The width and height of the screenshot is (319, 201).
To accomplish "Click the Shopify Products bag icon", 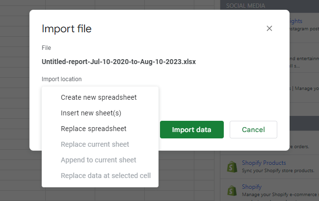I will click(231, 166).
